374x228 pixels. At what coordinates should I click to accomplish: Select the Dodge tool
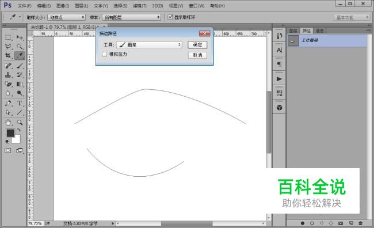(20, 93)
